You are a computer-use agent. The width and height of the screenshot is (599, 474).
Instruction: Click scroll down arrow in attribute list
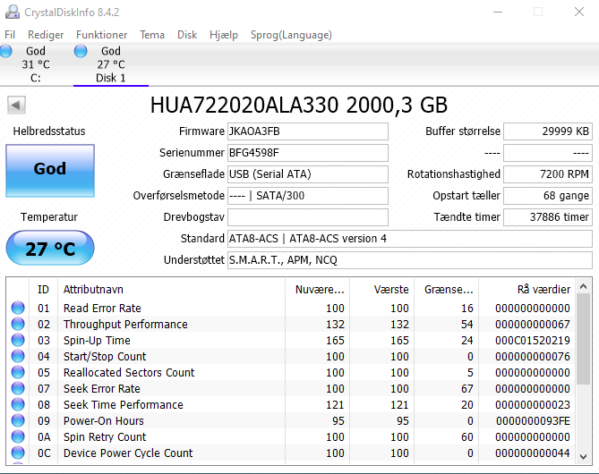(584, 456)
